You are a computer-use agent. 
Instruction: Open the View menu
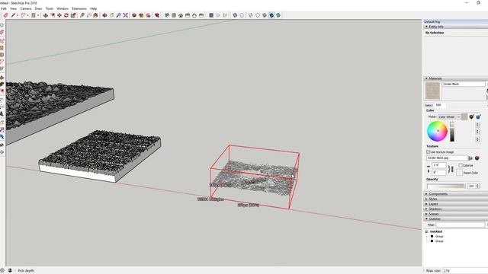(x=14, y=8)
